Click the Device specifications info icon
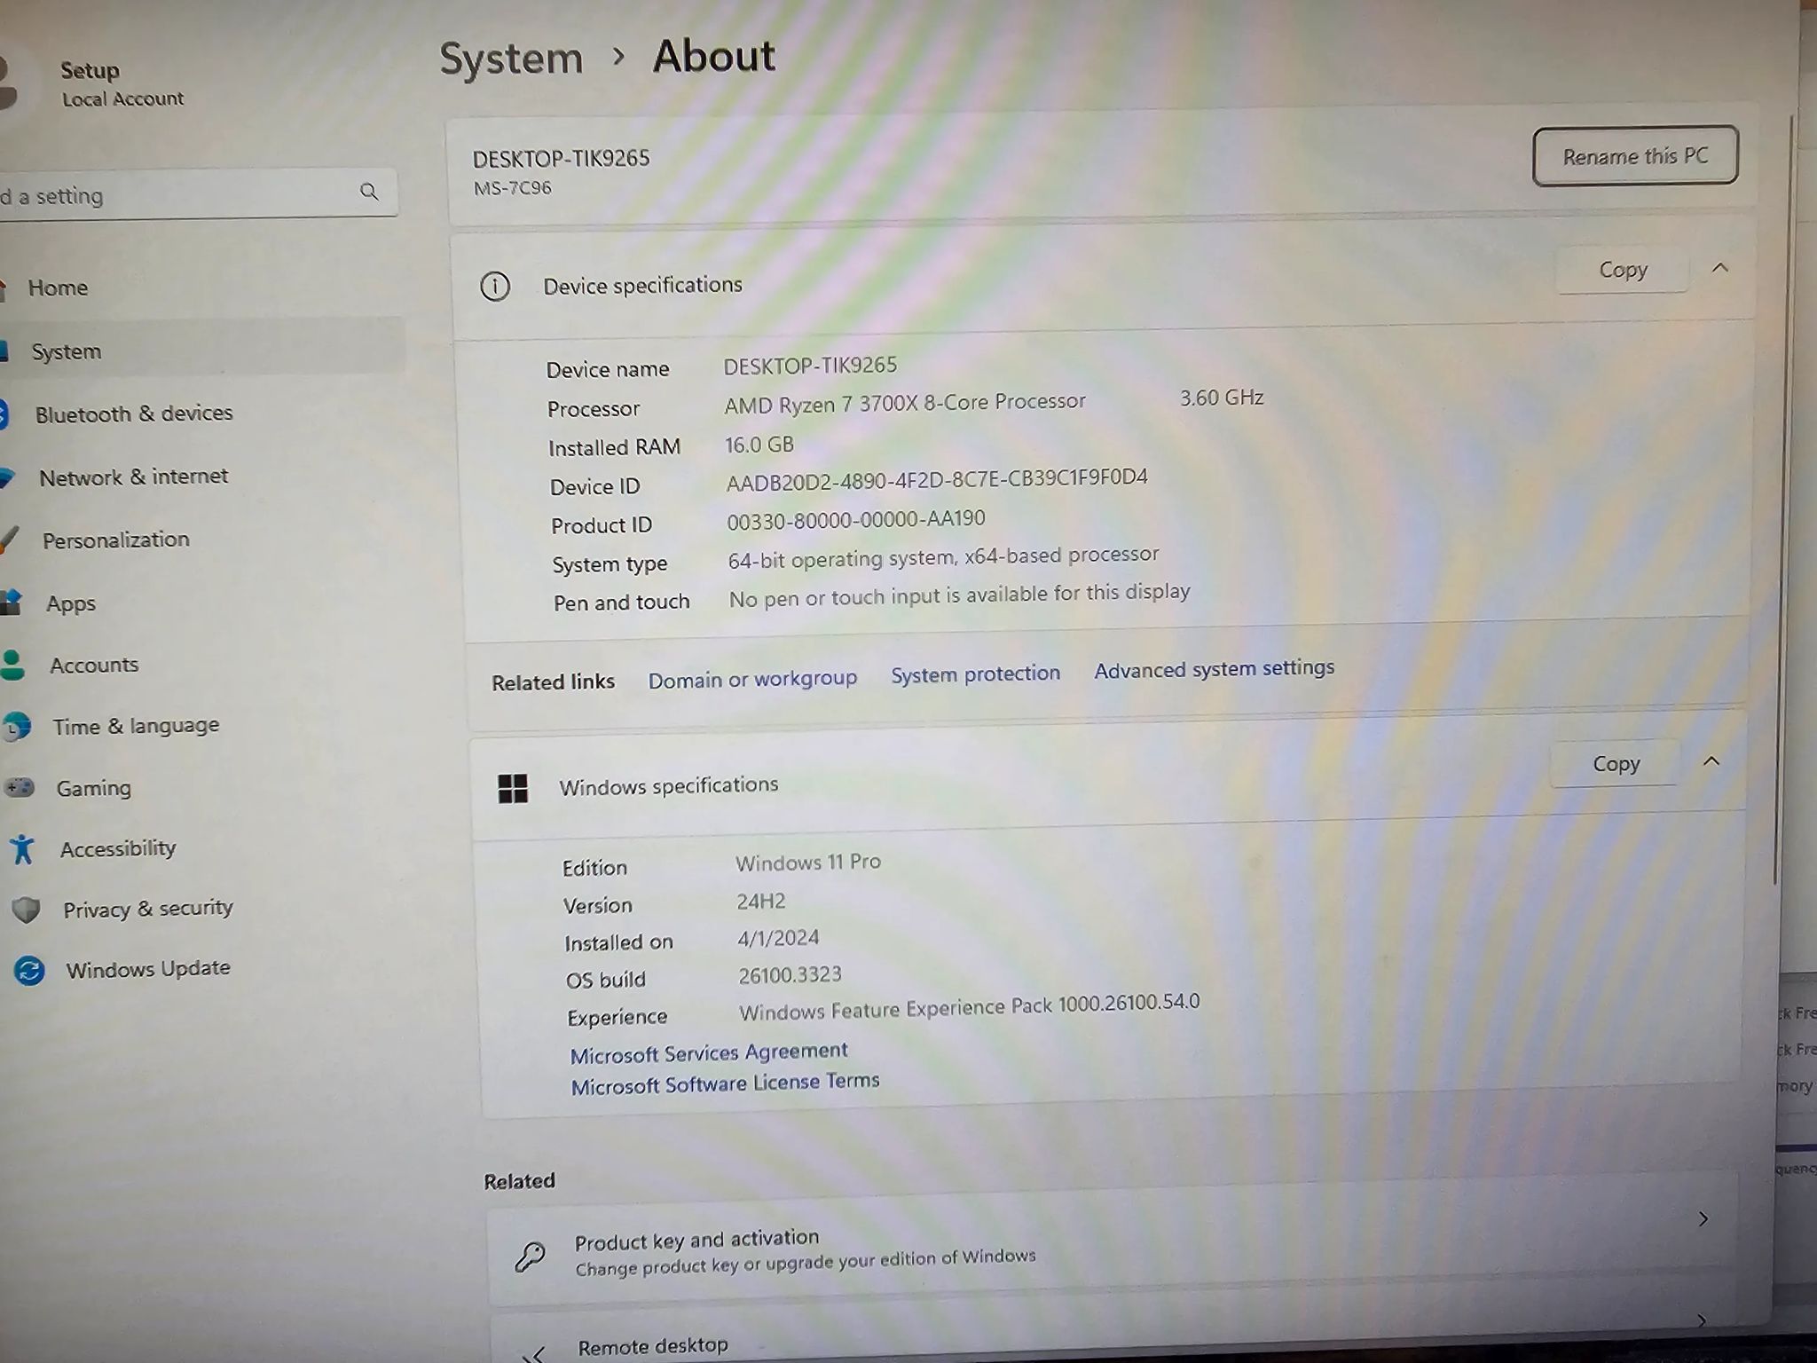This screenshot has width=1817, height=1363. [x=495, y=286]
